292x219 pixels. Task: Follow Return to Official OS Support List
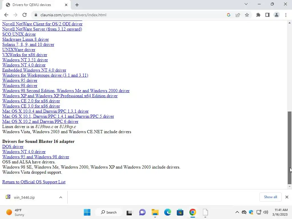coord(34,182)
